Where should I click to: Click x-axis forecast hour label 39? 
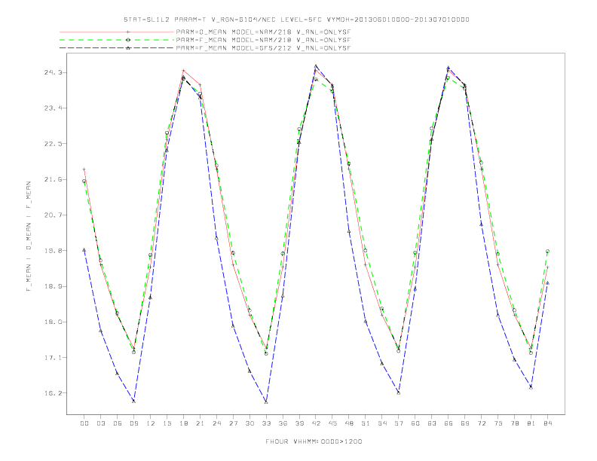coord(299,423)
